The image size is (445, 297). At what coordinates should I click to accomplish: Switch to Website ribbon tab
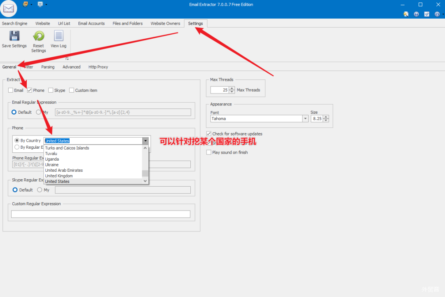coord(42,23)
